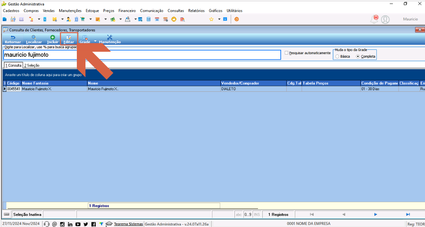Click the Teorema Sistemas link in status bar

click(x=128, y=224)
